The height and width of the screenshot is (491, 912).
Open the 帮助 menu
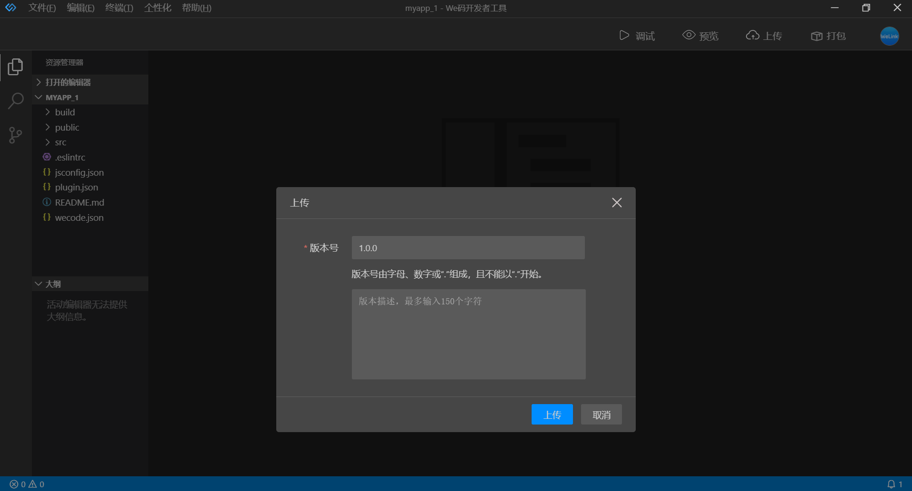[196, 8]
